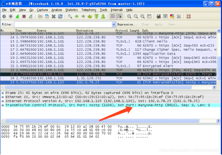Image resolution: width=222 pixels, height=155 pixels.
Task: Go forward in packet history arrow
Action: click(x=83, y=16)
